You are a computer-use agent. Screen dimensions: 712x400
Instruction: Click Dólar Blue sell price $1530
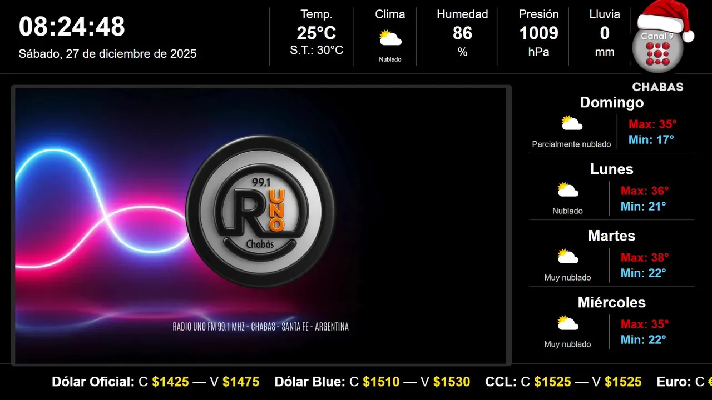[452, 382]
